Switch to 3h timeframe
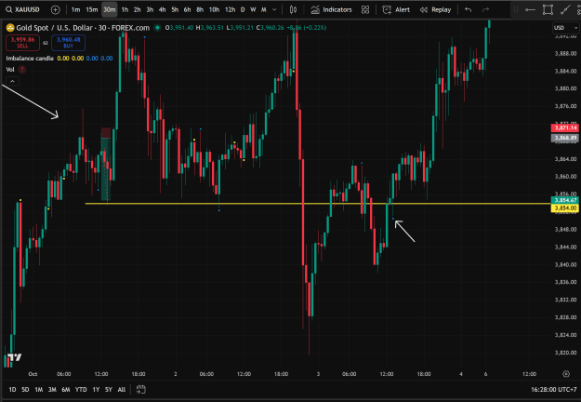 [150, 9]
